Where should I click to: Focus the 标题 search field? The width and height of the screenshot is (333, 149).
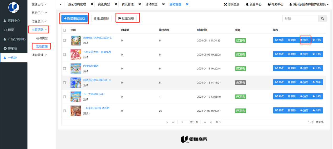tap(300, 18)
